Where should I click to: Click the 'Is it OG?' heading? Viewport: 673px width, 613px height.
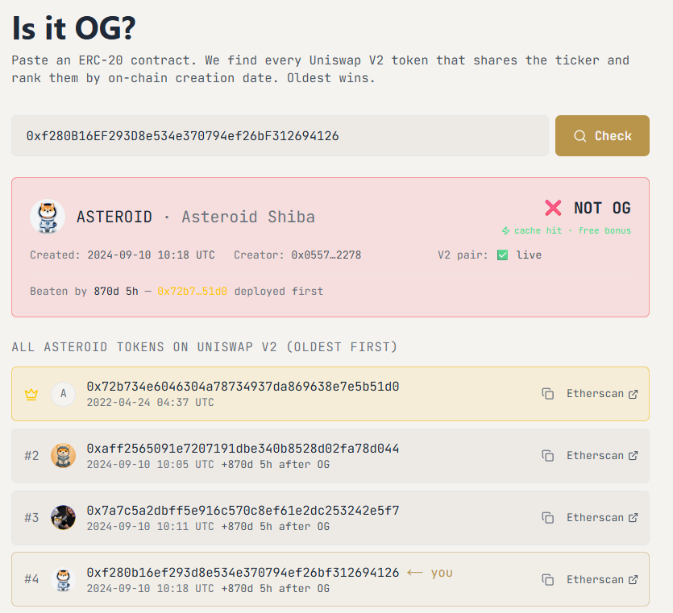(x=74, y=29)
